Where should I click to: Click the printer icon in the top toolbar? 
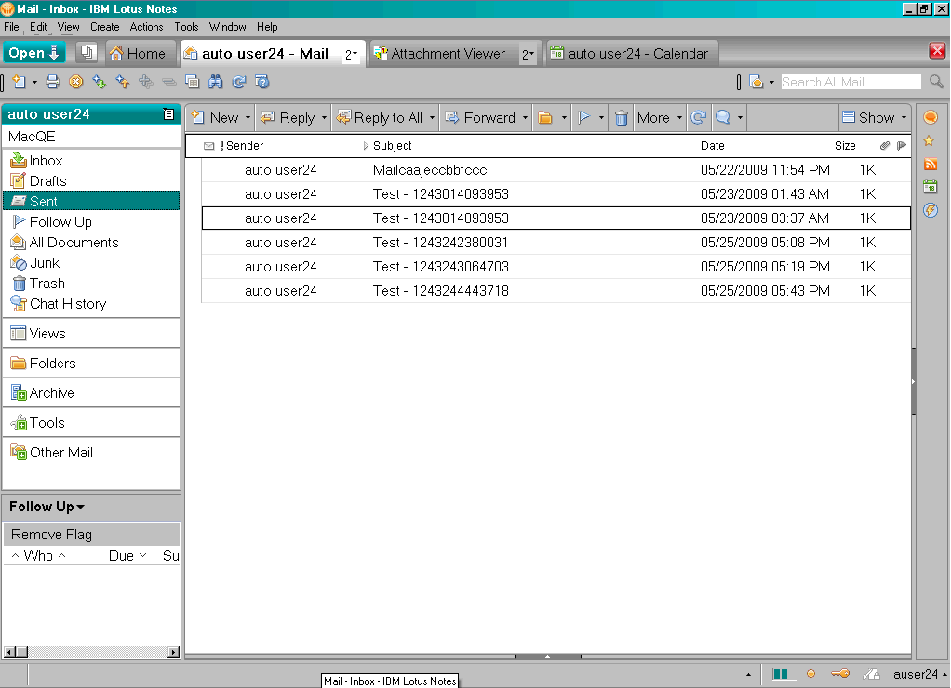click(x=53, y=82)
